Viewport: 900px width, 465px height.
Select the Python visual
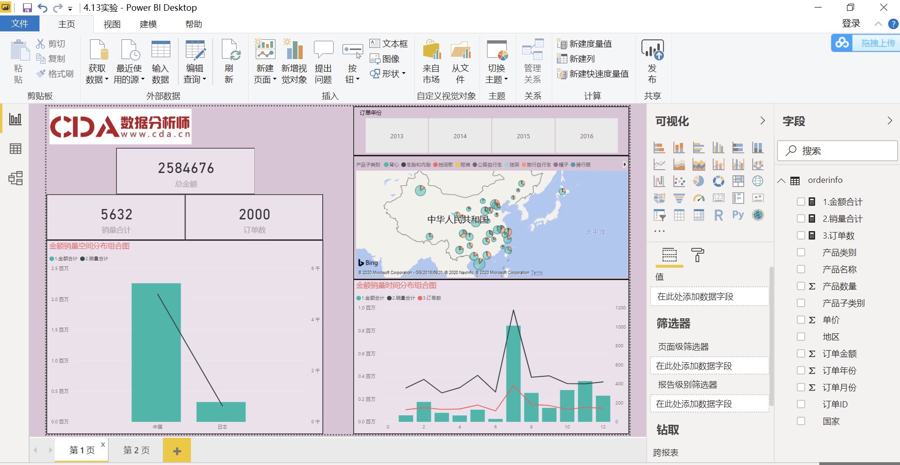click(738, 215)
